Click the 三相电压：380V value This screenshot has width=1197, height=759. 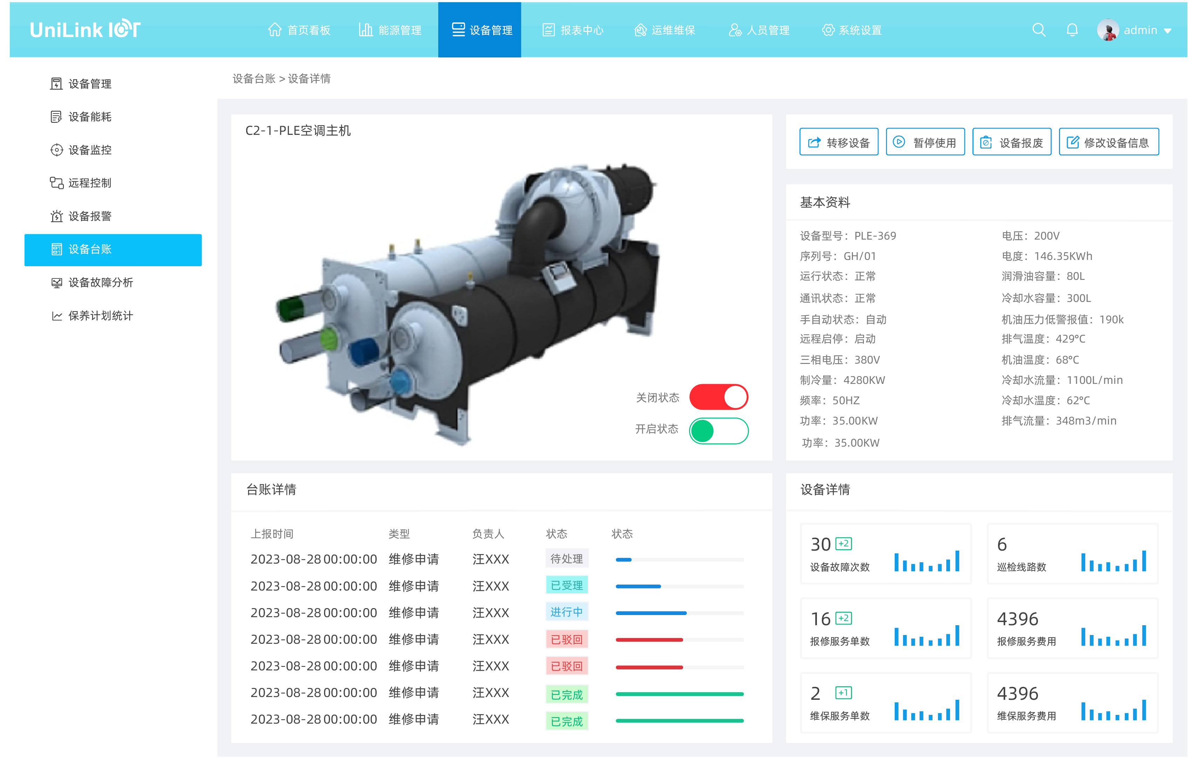840,359
